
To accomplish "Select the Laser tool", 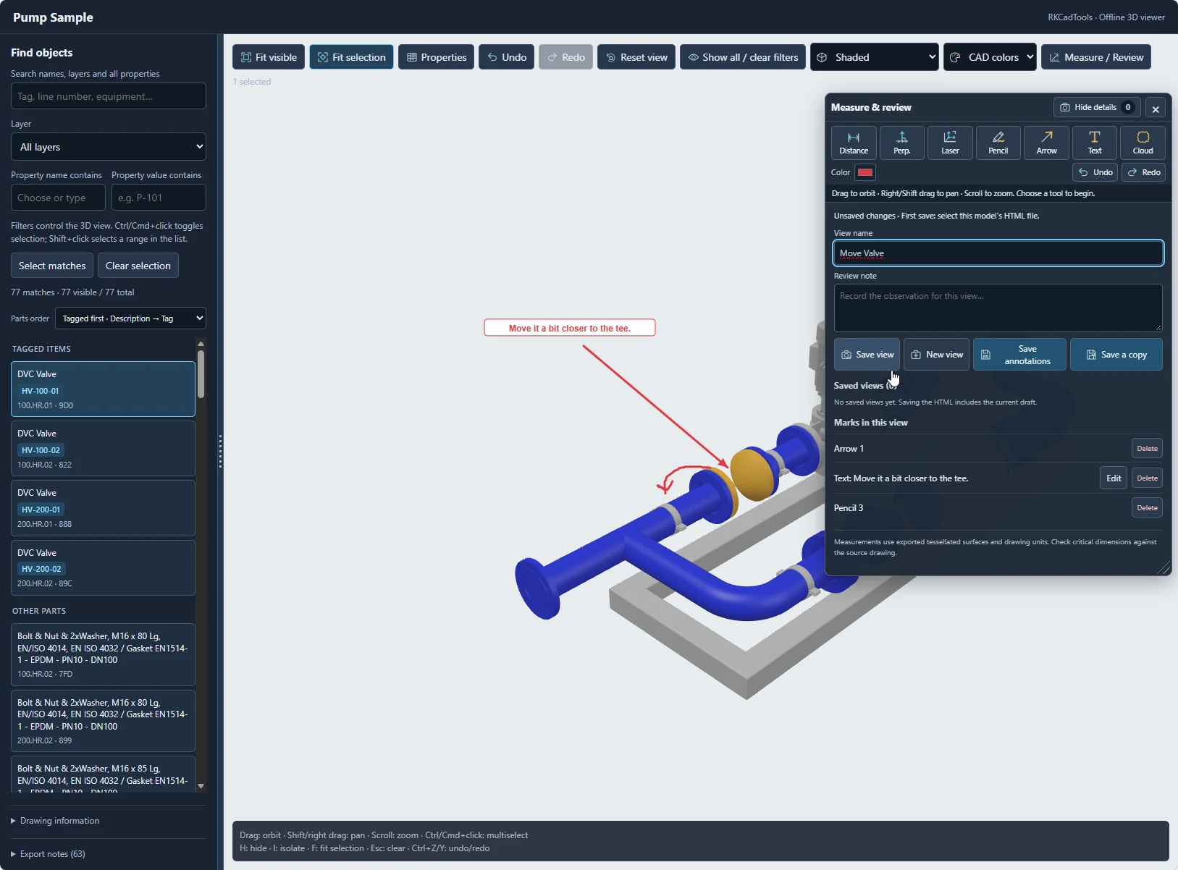I will (950, 143).
